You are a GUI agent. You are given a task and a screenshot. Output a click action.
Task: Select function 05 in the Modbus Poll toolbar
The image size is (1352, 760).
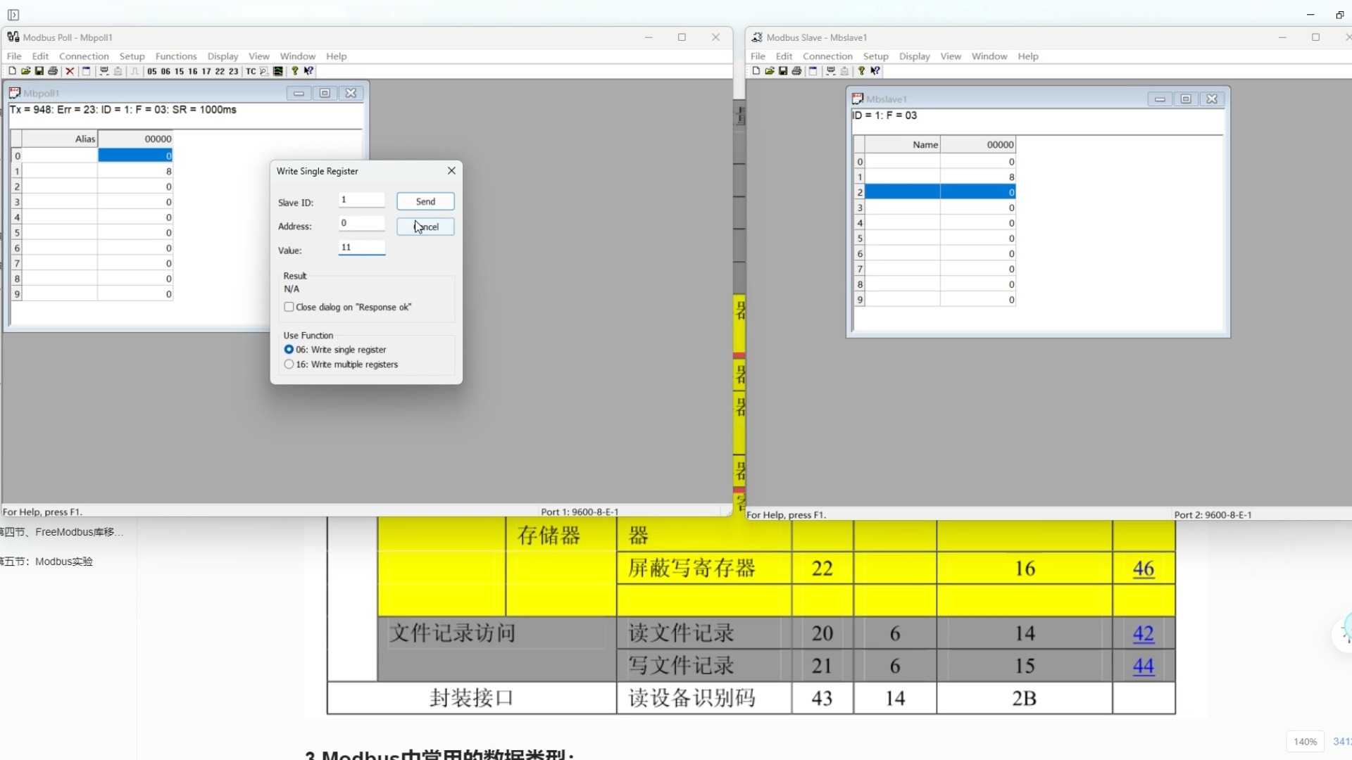(151, 71)
